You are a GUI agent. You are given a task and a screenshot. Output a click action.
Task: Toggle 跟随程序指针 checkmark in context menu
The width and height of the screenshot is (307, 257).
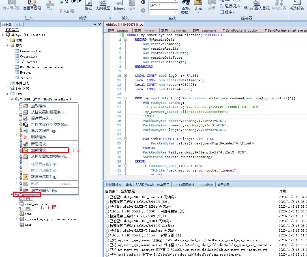(x=25, y=177)
